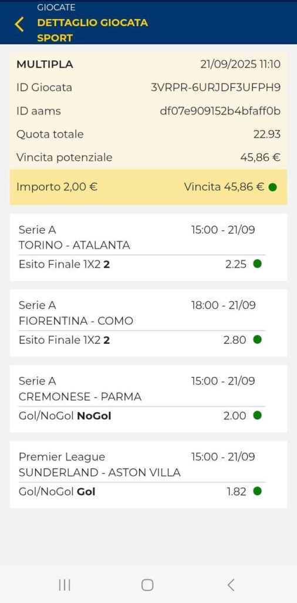The width and height of the screenshot is (297, 603).
Task: Tap the Android home button
Action: point(147,585)
